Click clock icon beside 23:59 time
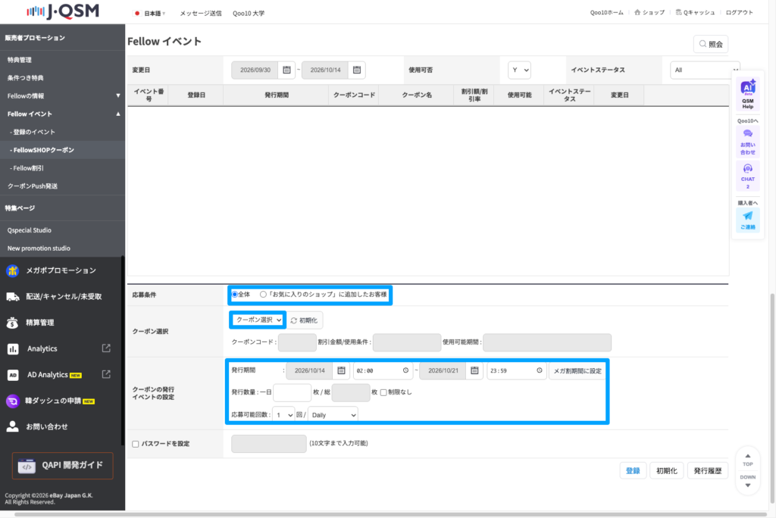 coord(539,370)
